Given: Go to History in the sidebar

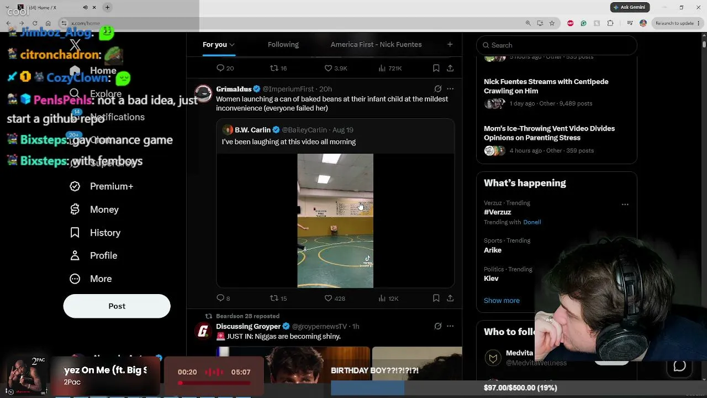Looking at the screenshot, I should coord(95,233).
